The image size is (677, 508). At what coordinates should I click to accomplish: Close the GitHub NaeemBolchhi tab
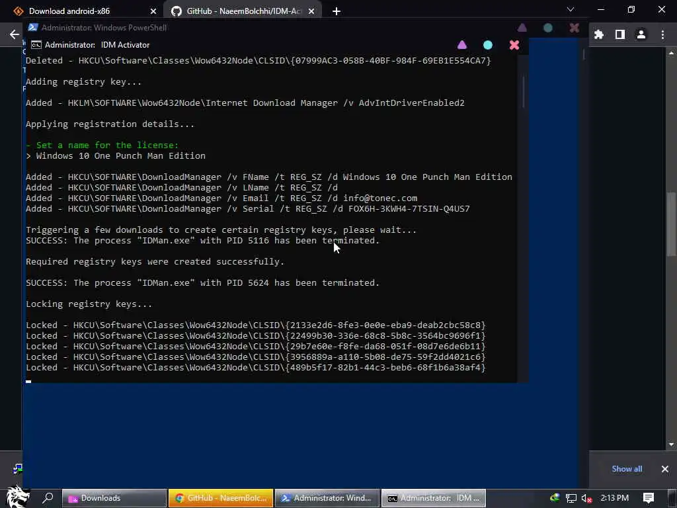click(x=311, y=11)
